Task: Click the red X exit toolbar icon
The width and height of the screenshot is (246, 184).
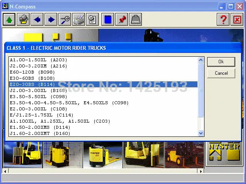Action: 237,20
